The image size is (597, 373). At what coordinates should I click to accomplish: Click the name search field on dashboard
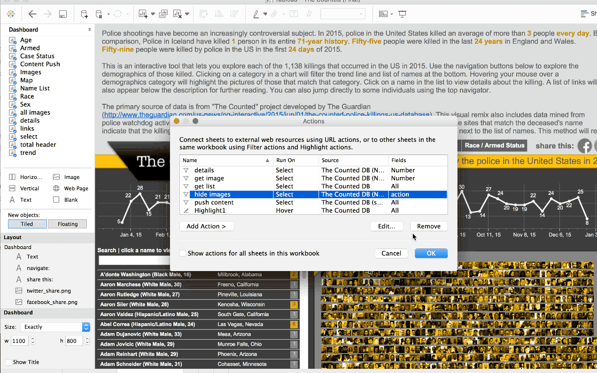134,260
